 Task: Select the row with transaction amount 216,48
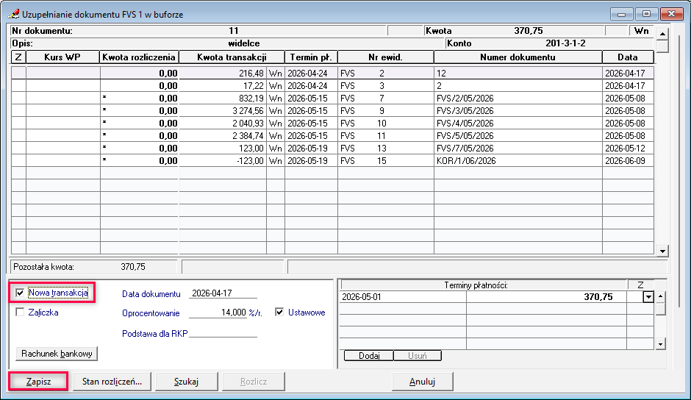[332, 74]
